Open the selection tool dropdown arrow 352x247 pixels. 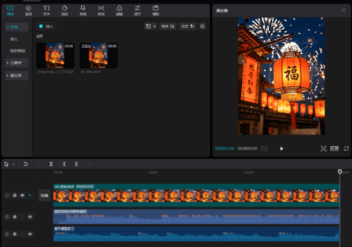[x=14, y=164]
